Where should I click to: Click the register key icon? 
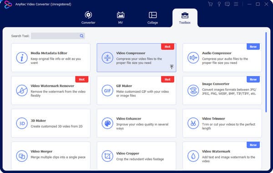[219, 4]
